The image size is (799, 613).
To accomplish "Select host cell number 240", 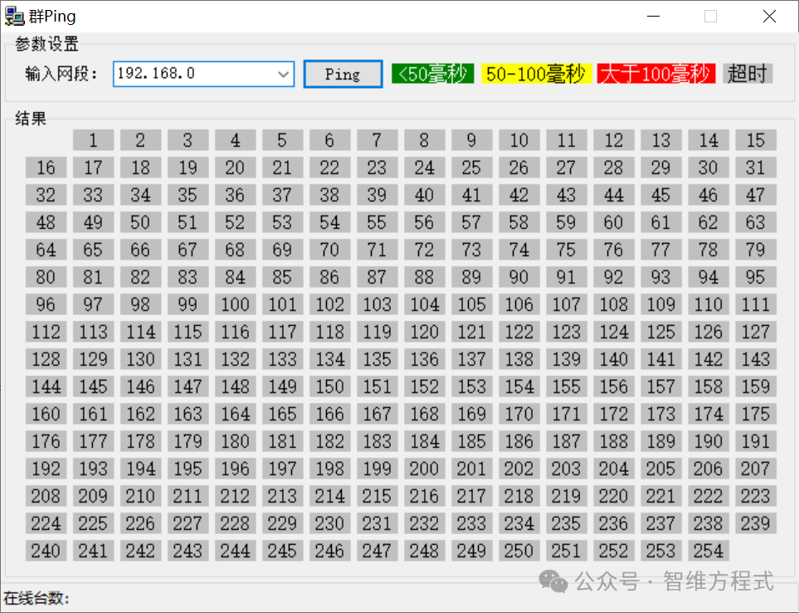I will tap(46, 551).
